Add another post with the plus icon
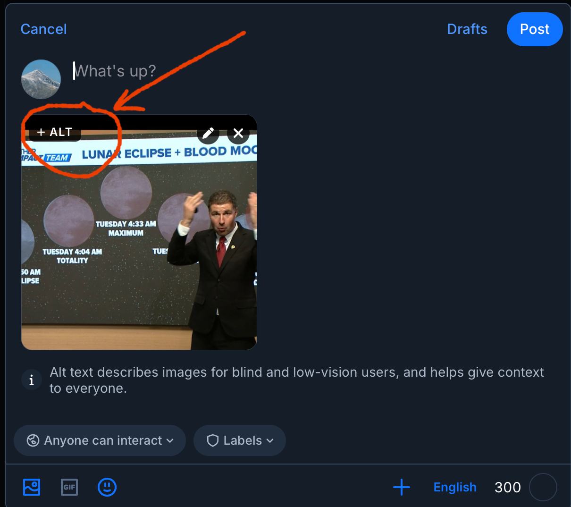The image size is (571, 507). point(402,487)
